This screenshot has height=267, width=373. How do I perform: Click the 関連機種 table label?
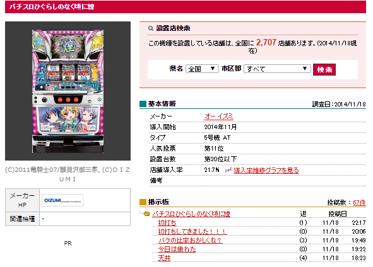pos(22,219)
